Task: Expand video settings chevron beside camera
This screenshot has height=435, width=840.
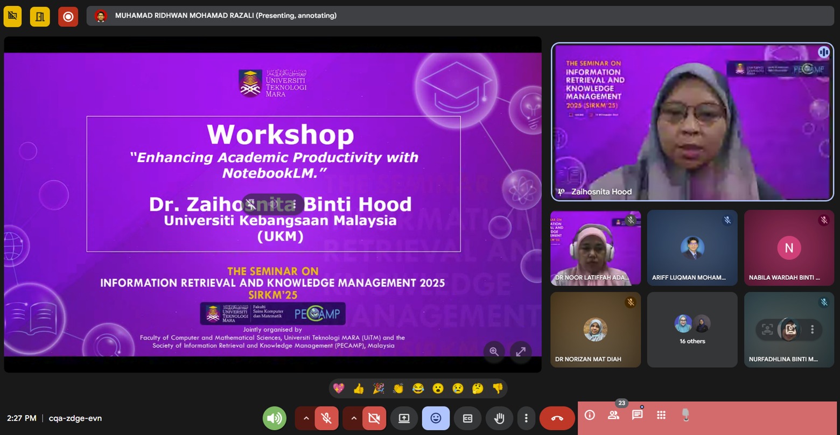Action: 354,418
